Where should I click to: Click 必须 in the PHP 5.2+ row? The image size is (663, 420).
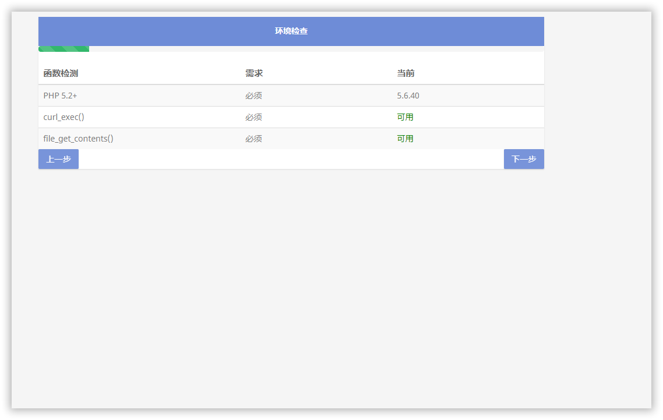coord(253,96)
